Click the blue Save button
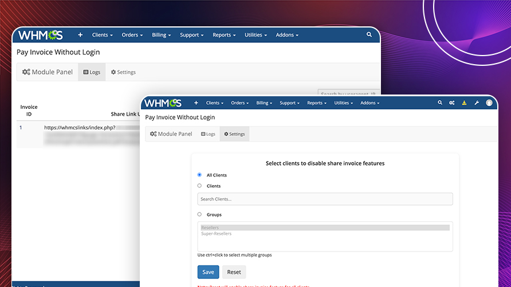 [208, 272]
